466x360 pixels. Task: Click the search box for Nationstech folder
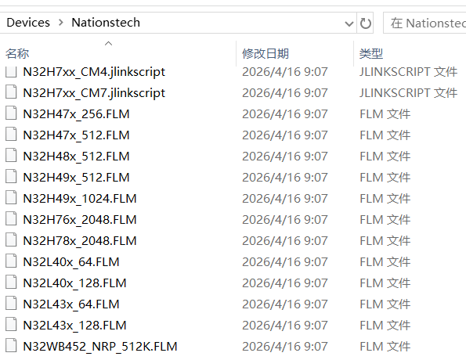click(x=425, y=23)
